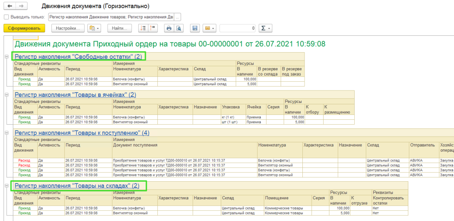Click the 'Сформировать' button
454x221 pixels.
(24, 28)
